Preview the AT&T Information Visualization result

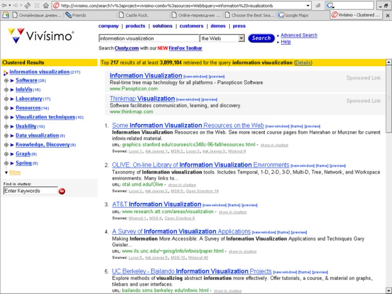(x=249, y=205)
